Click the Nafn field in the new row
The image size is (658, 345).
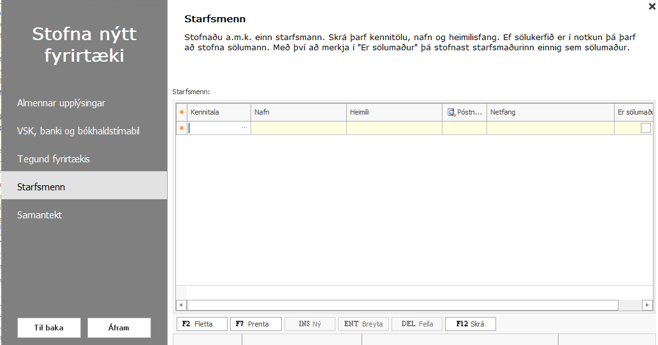(x=298, y=128)
